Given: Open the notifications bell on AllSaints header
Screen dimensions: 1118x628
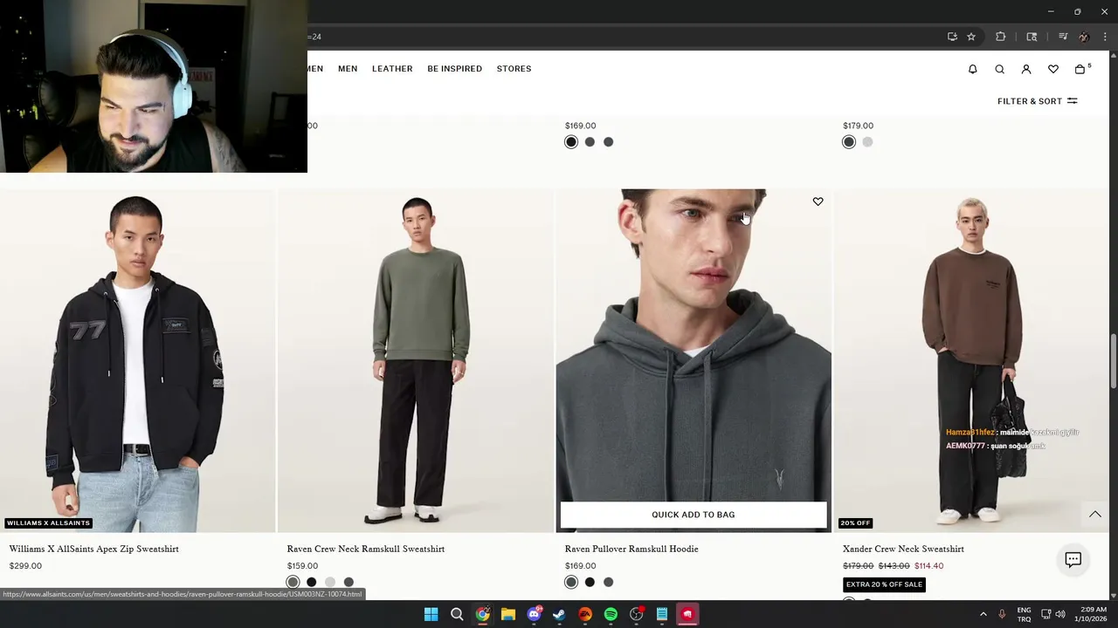Looking at the screenshot, I should pos(972,69).
